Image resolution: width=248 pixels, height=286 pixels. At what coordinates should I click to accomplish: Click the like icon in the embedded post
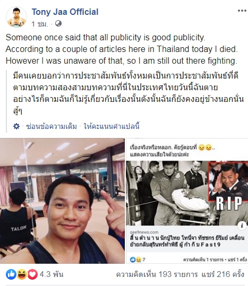point(133,259)
